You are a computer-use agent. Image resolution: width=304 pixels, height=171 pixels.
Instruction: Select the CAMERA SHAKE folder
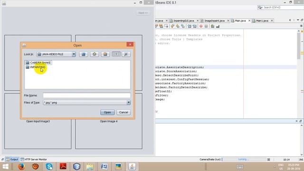(x=38, y=63)
